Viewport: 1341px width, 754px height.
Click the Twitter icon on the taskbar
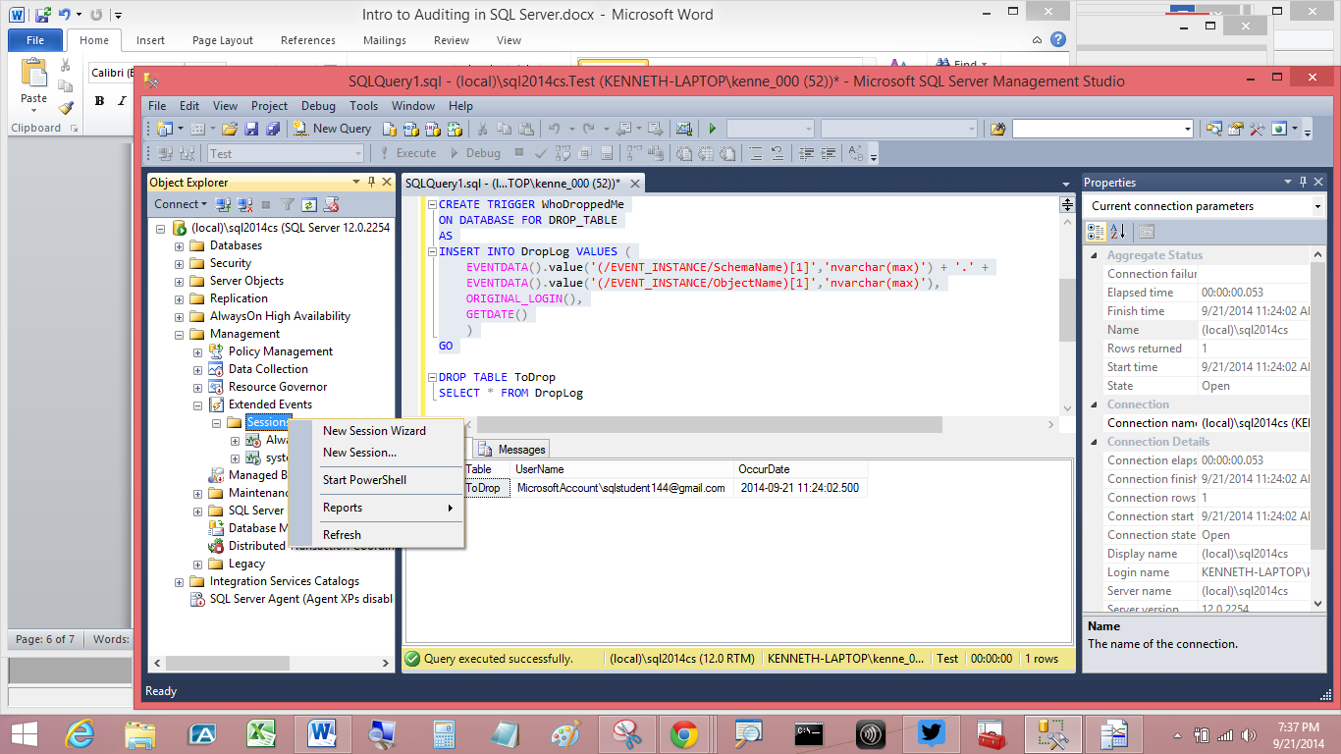[930, 733]
